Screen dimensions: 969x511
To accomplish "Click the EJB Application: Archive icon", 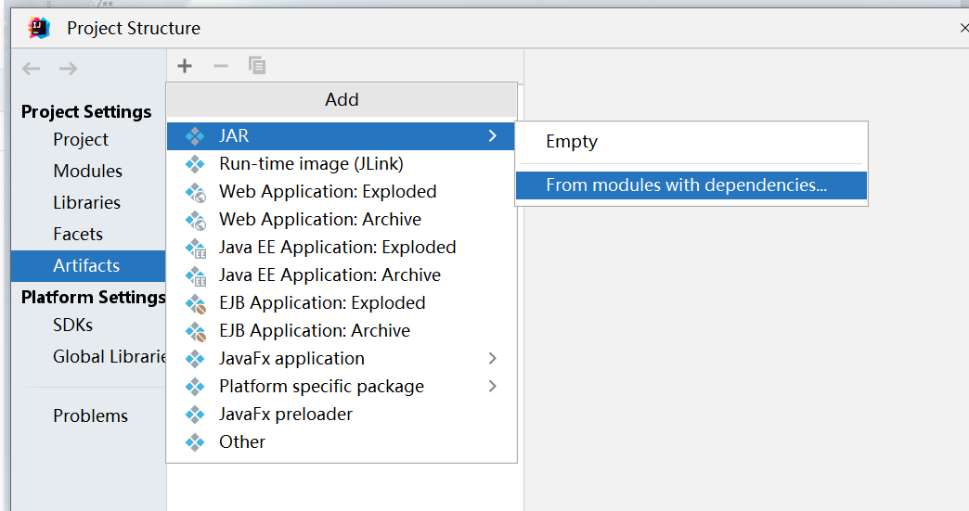I will tap(195, 331).
